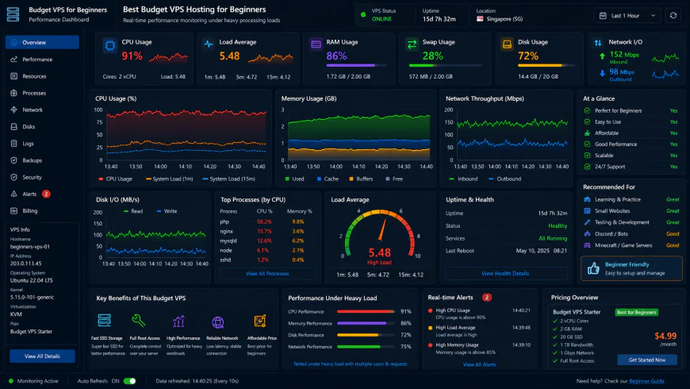Open the Overview page in sidebar

tap(42, 42)
